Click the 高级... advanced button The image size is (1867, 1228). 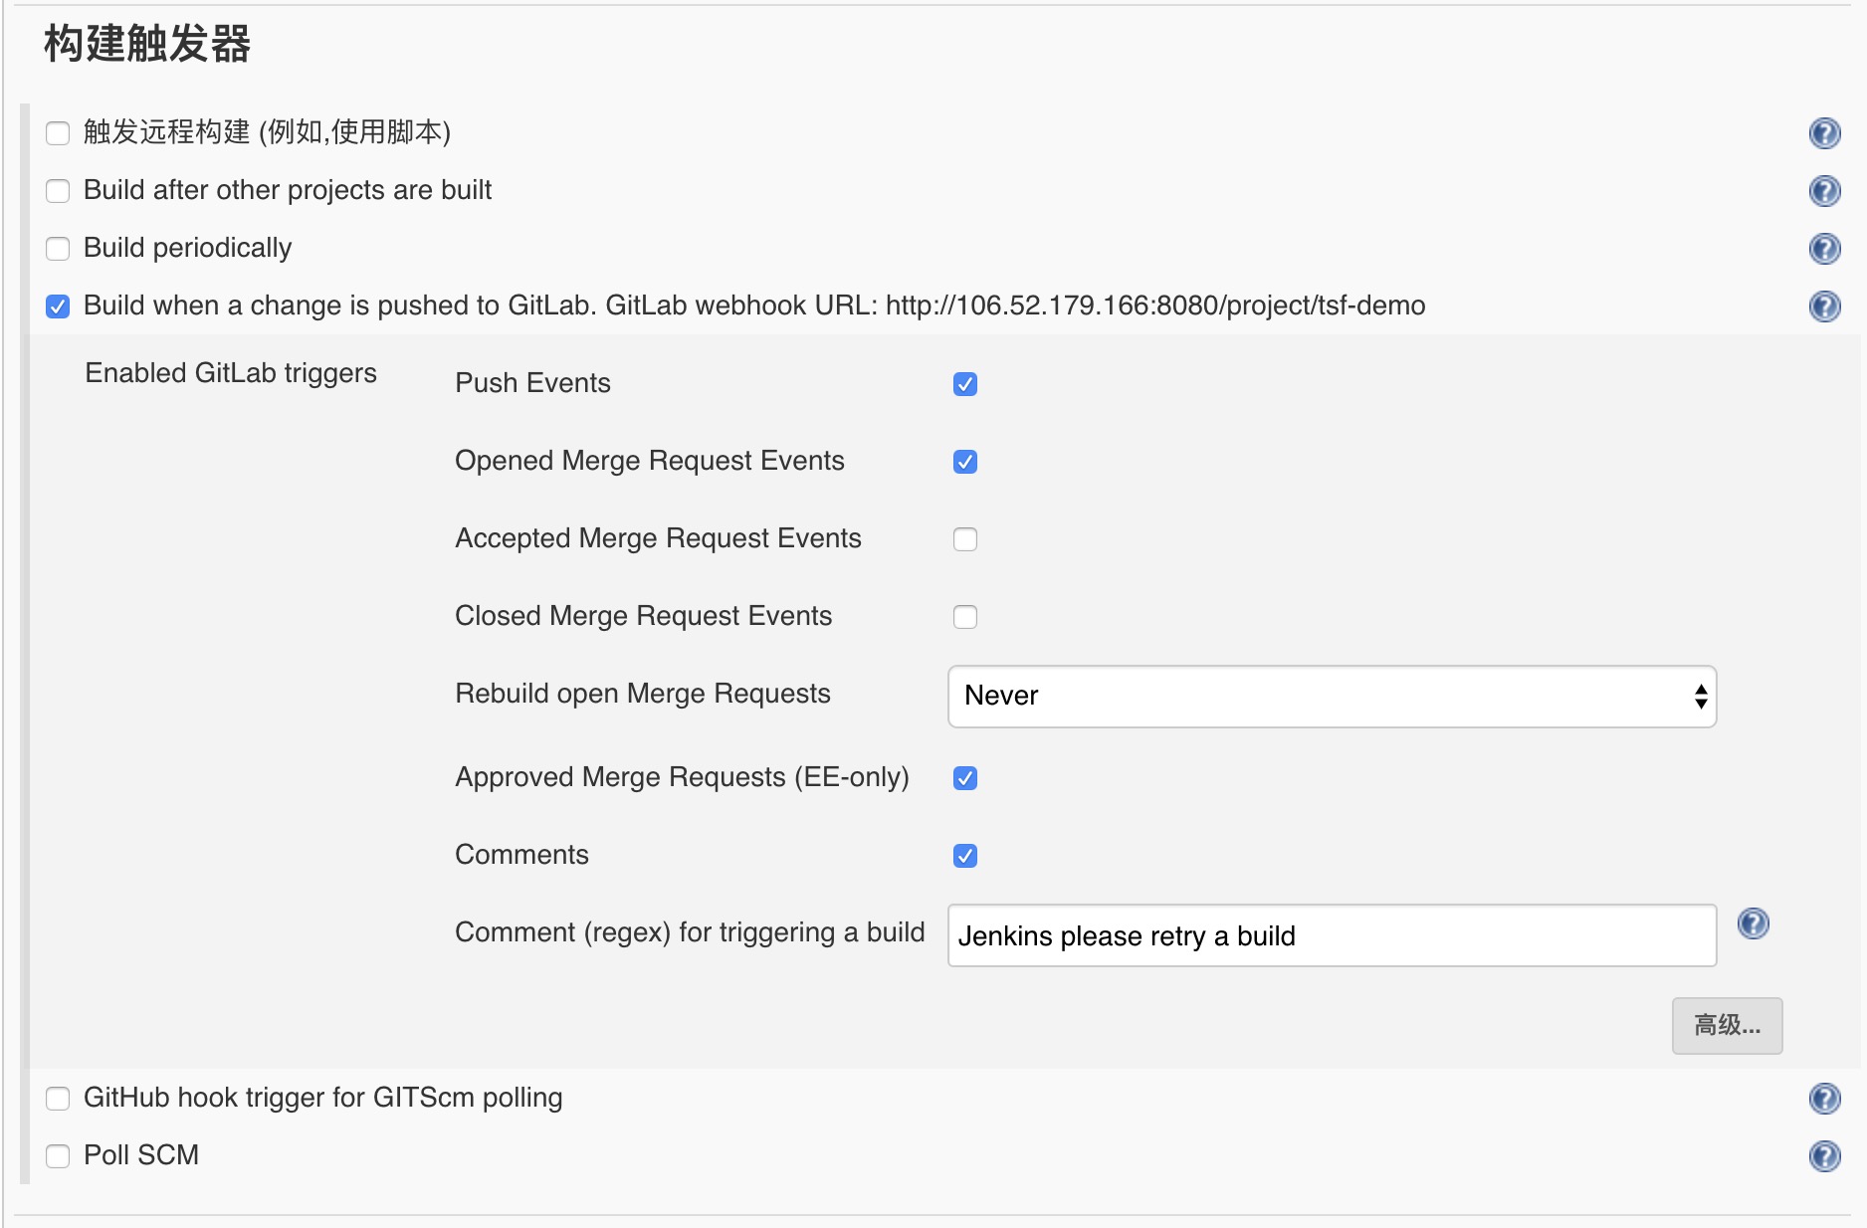(x=1727, y=1025)
